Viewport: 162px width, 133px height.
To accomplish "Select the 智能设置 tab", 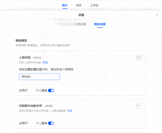I will coord(100,24).
